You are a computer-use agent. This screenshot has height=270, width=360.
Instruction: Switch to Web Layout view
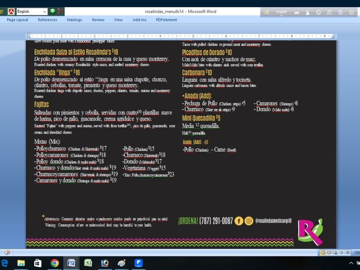pos(335,253)
